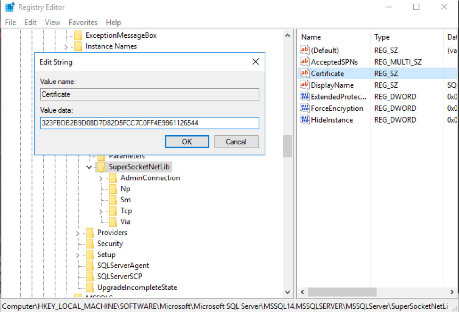Click the string icon beside (Default)

(x=304, y=50)
